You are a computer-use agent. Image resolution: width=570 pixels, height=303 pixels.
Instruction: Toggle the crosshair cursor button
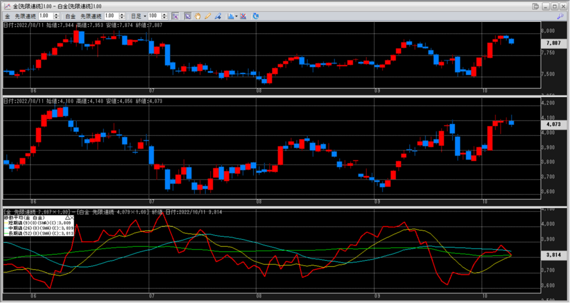point(175,16)
